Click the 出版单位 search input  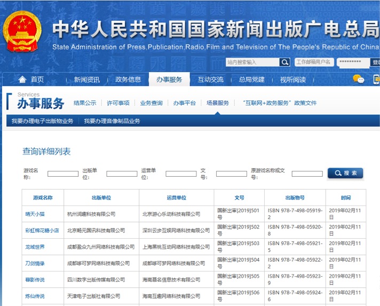pos(122,174)
